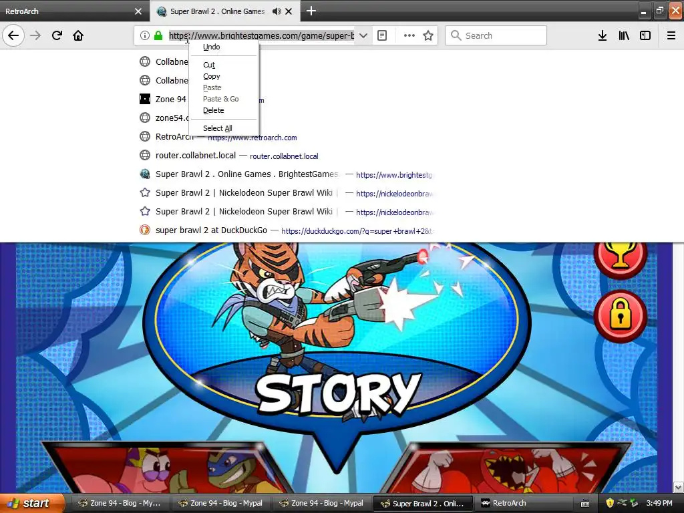684x513 pixels.
Task: Expand the address bar history dropdown arrow
Action: pyautogui.click(x=363, y=35)
